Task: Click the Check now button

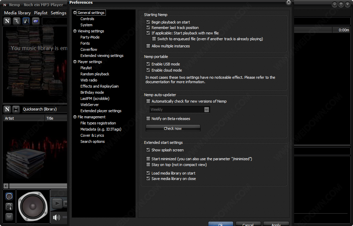Action: pyautogui.click(x=173, y=128)
